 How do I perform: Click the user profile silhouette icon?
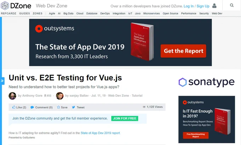(x=214, y=6)
